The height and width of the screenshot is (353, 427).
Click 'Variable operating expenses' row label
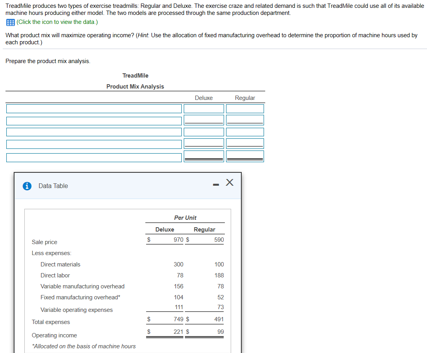[x=76, y=310]
